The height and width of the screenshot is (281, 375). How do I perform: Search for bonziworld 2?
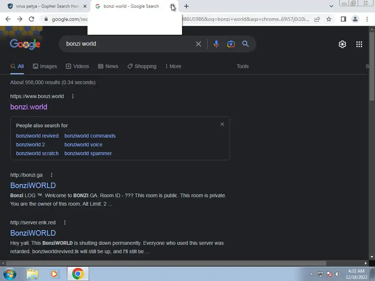pos(30,145)
